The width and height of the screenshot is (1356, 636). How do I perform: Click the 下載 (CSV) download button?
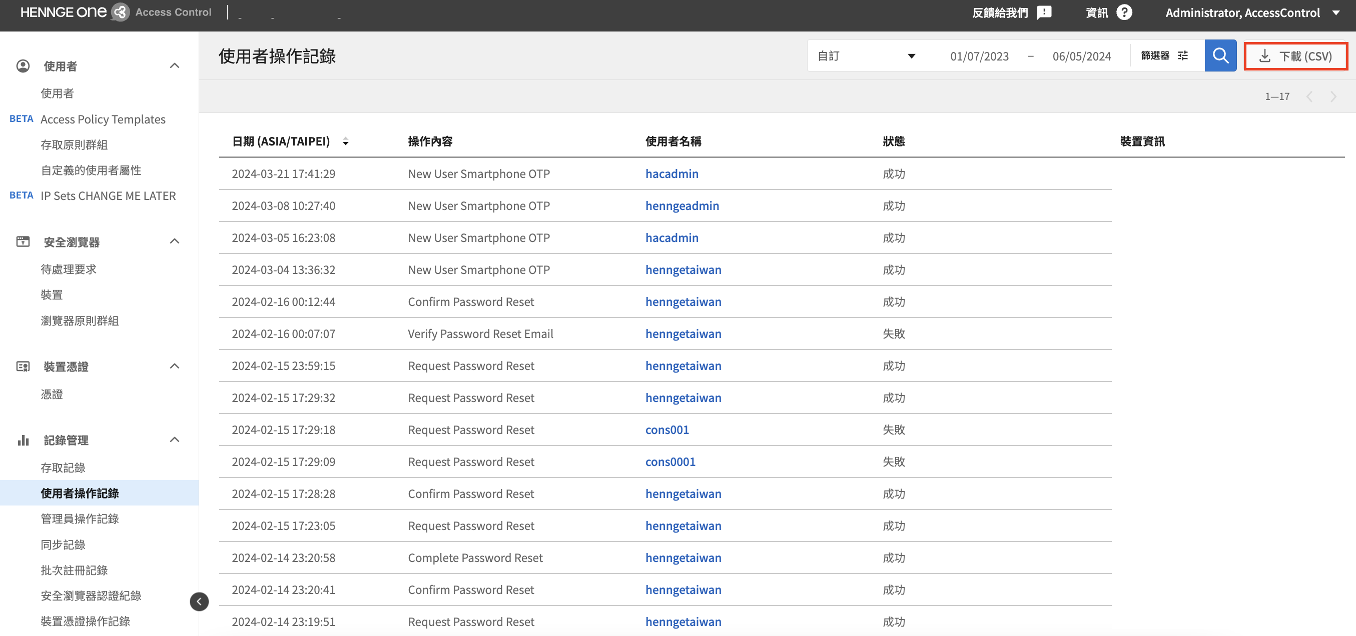click(1295, 56)
